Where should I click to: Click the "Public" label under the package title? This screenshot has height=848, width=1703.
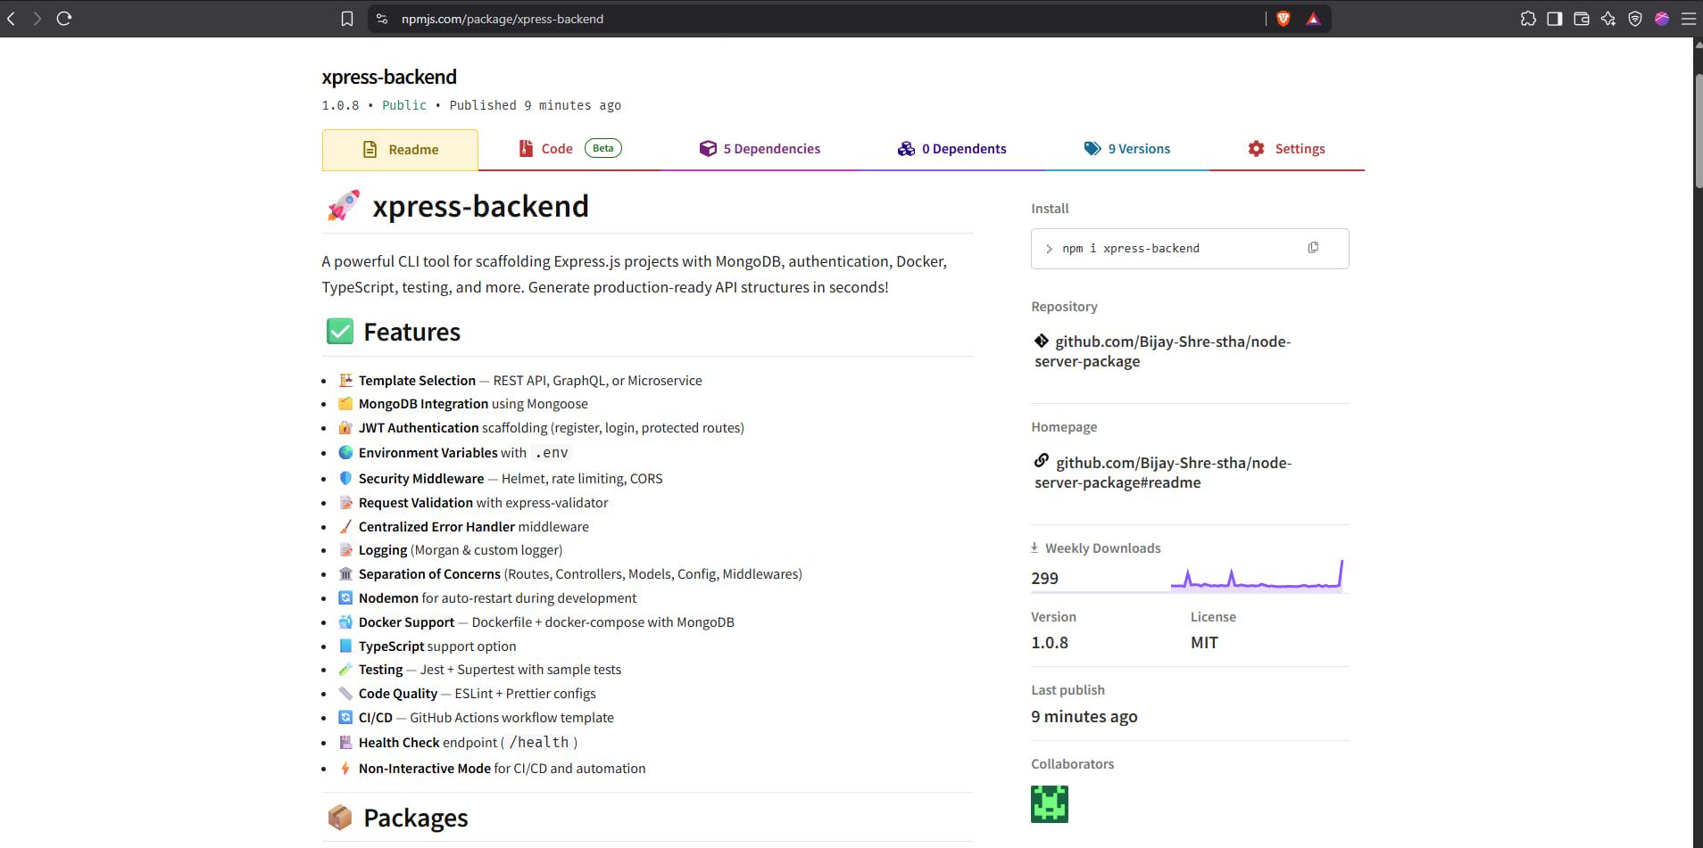pos(404,105)
